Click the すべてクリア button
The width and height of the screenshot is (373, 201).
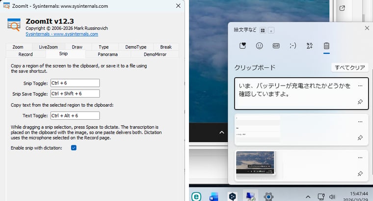click(349, 67)
